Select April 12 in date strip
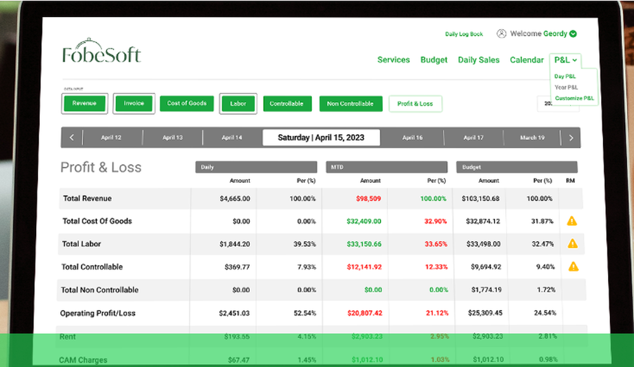This screenshot has width=634, height=367. (111, 137)
